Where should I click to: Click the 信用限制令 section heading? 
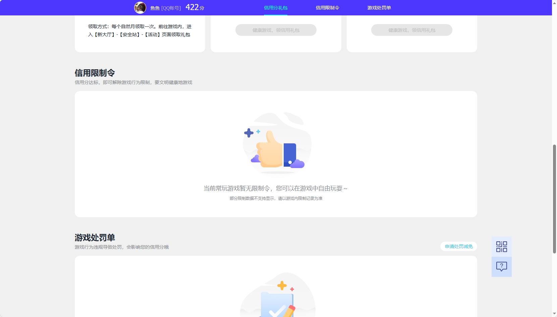95,73
